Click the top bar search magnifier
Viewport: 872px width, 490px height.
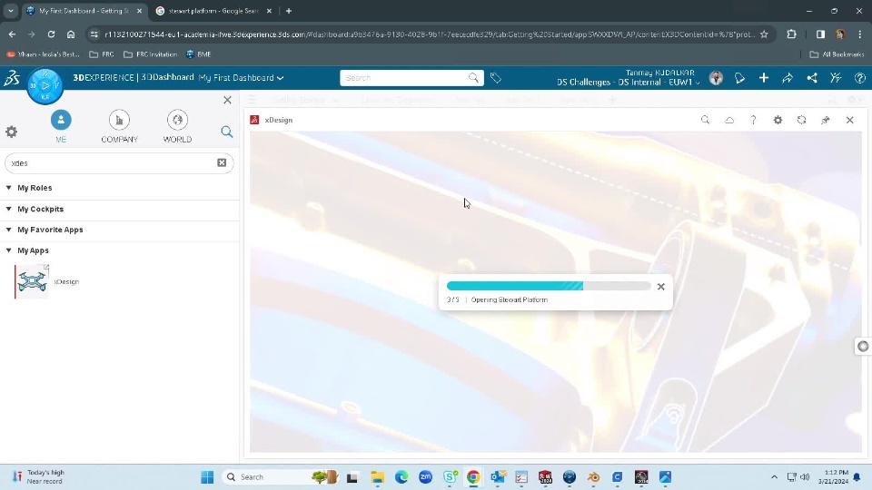click(x=473, y=78)
